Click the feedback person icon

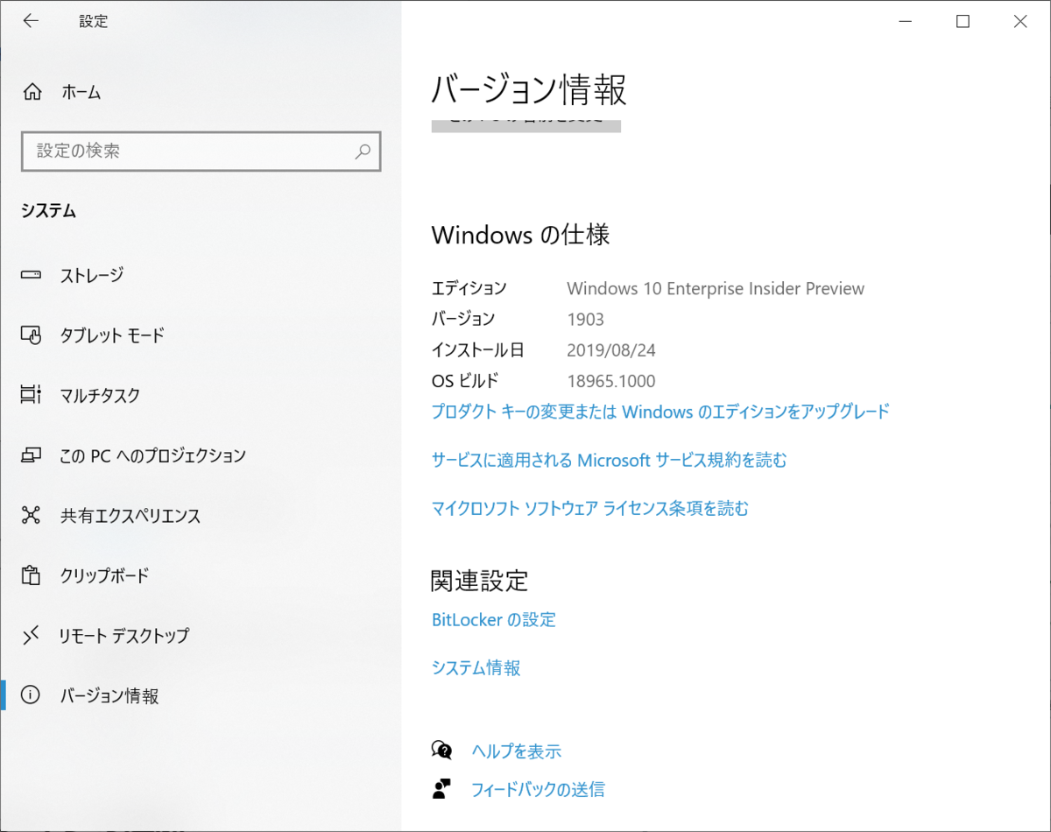point(442,789)
